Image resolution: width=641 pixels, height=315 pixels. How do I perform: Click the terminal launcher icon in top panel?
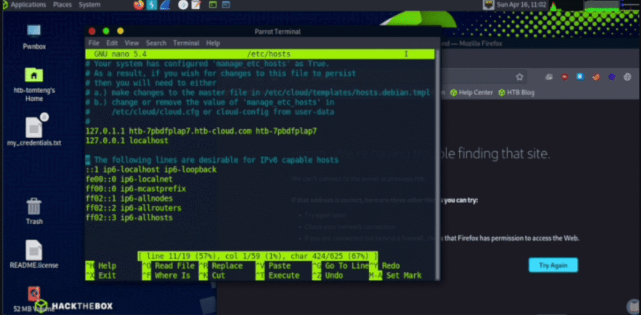(x=212, y=5)
